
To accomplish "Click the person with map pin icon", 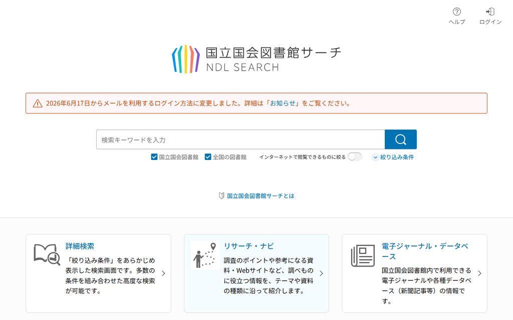I will 205,255.
